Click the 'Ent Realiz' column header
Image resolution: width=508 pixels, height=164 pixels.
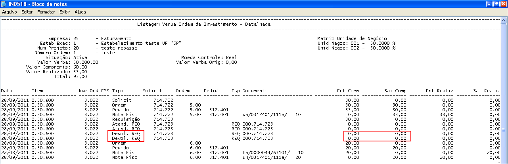439,91
